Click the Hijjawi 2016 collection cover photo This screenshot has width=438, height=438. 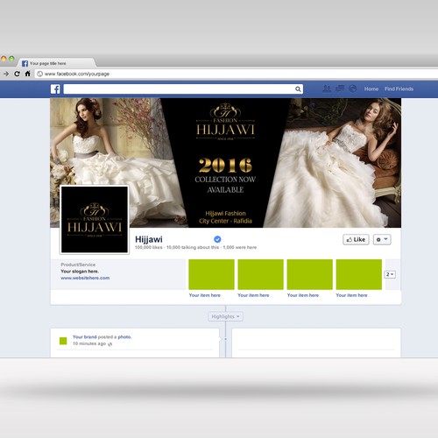click(225, 163)
